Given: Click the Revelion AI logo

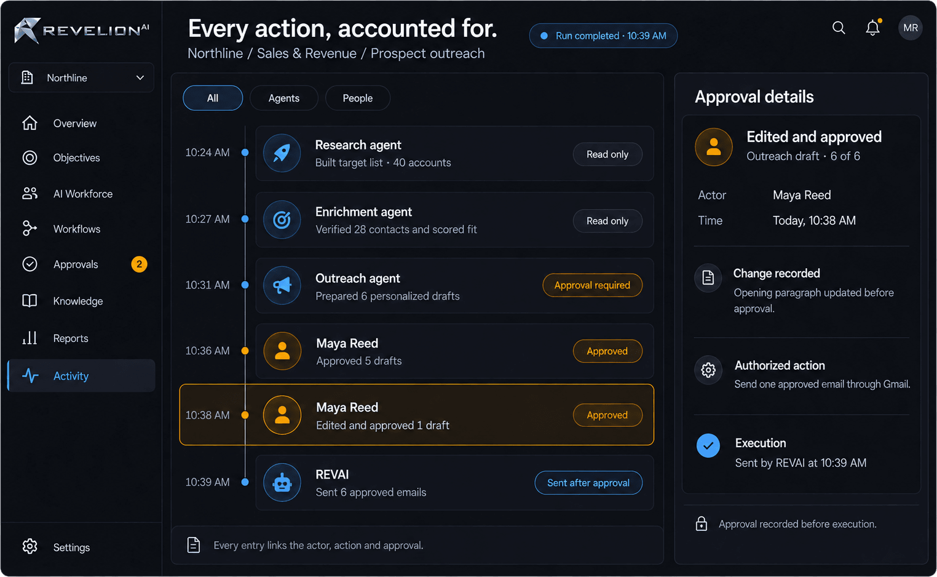Looking at the screenshot, I should click(82, 30).
